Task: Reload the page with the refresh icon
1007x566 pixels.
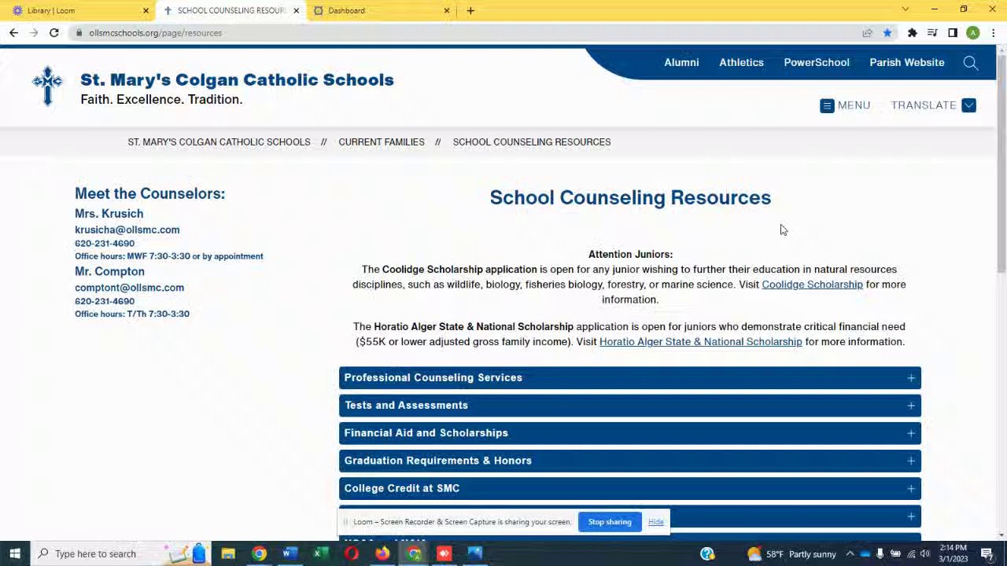Action: (x=53, y=33)
